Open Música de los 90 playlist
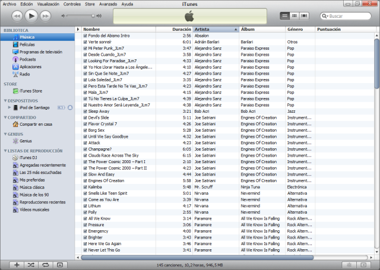Viewport: 380px width, 270px height. tap(31, 195)
